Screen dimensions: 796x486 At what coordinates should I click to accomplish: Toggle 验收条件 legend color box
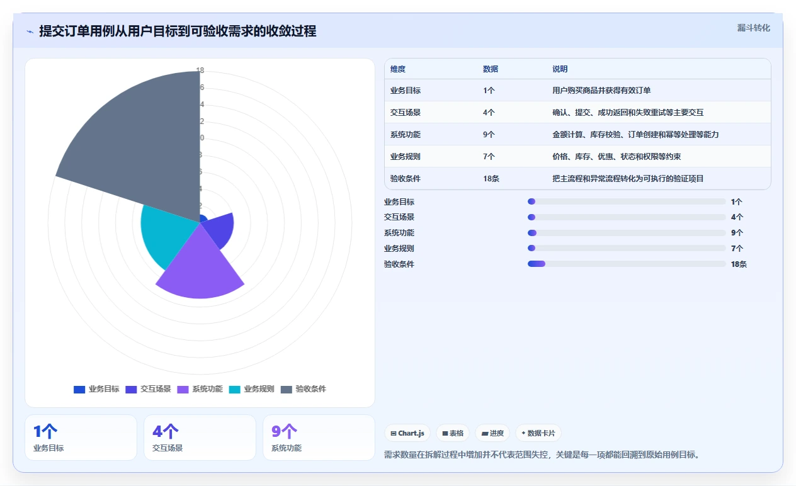287,389
